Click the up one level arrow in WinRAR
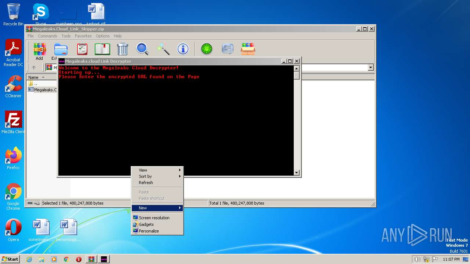Screen dimensions: 470x264 coord(34,67)
